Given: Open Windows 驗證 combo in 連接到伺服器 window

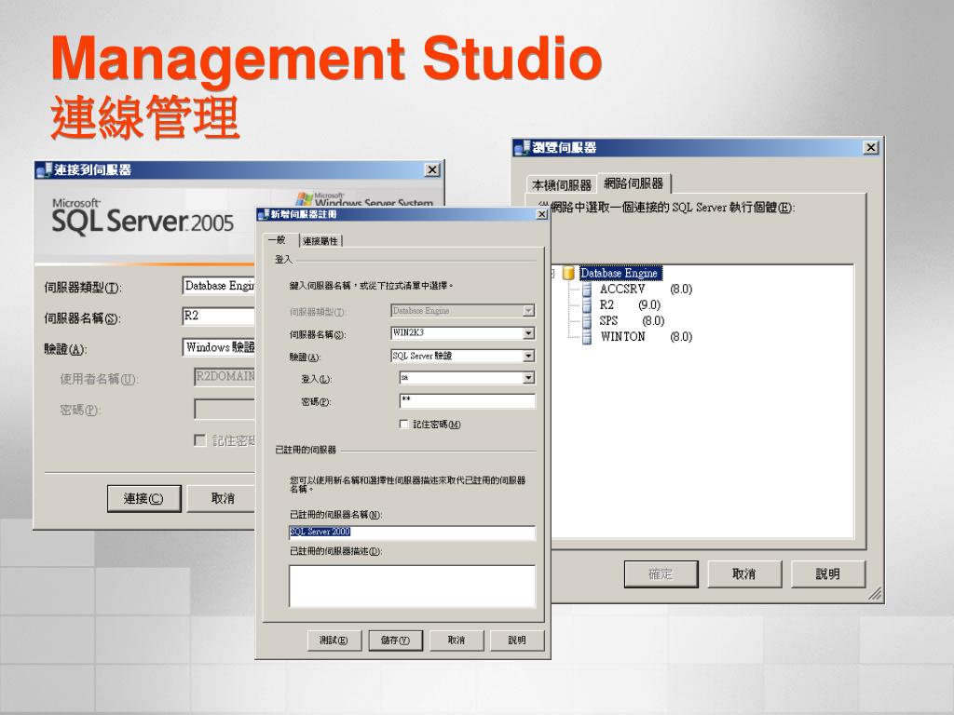Looking at the screenshot, I should click(218, 347).
